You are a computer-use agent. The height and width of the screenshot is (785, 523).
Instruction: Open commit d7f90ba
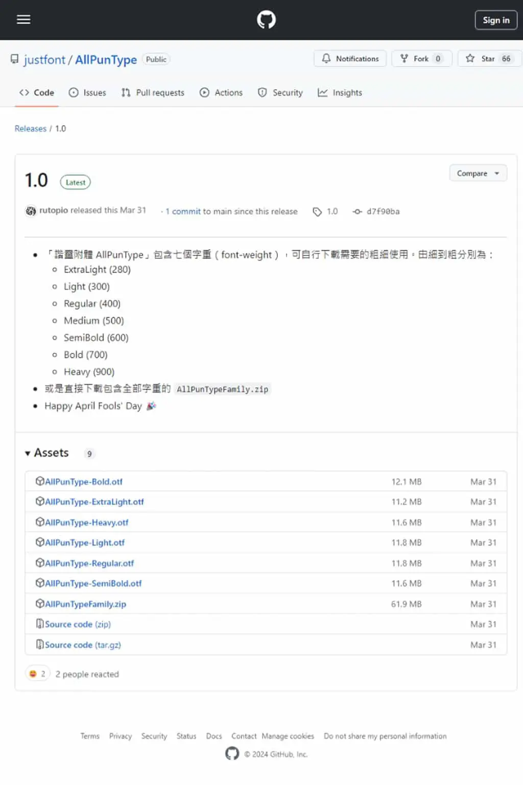pyautogui.click(x=376, y=211)
